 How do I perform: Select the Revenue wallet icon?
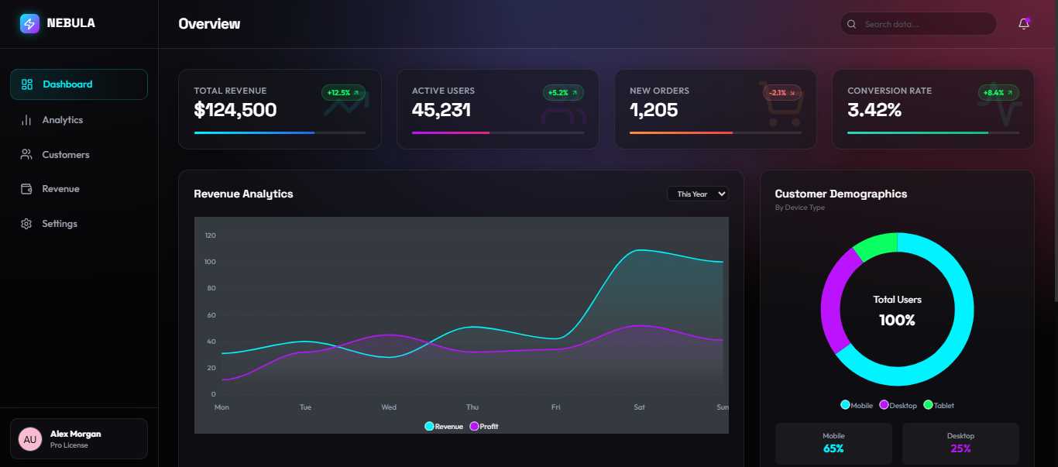click(x=27, y=188)
